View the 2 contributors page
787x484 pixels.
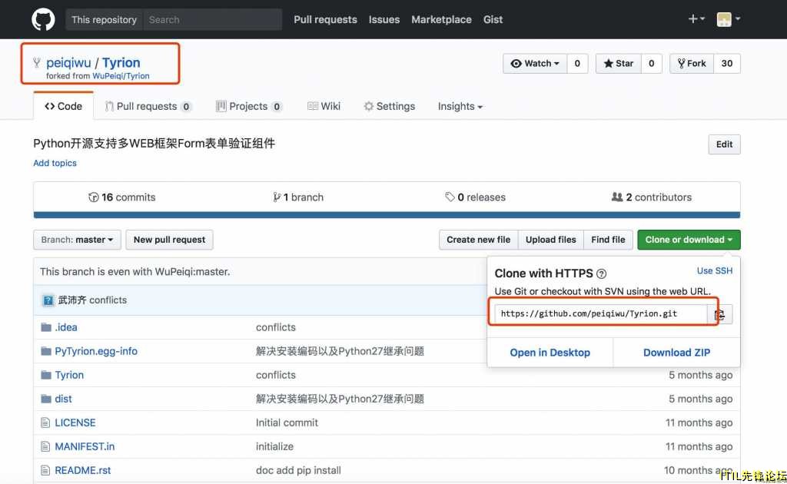pos(652,197)
